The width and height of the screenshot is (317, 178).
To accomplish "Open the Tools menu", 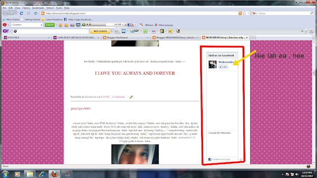I will 59,8.
